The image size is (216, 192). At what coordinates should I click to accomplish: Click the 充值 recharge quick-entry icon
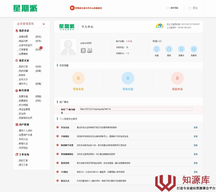pyautogui.click(x=157, y=49)
